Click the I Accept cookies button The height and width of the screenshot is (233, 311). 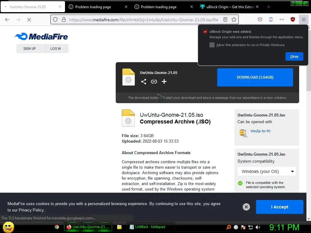click(279, 207)
